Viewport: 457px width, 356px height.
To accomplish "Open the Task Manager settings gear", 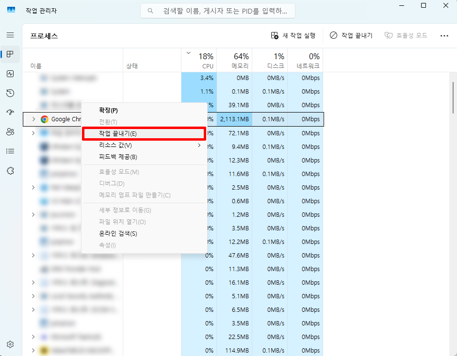I will pos(10,344).
